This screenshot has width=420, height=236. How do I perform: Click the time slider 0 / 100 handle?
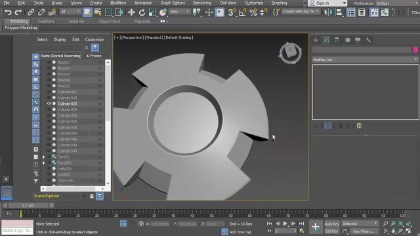(x=28, y=205)
